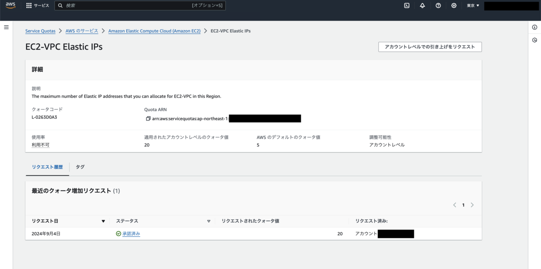This screenshot has height=269, width=541.
Task: Click the EC2-VPC Elastic IPs page heading
Action: [x=64, y=47]
